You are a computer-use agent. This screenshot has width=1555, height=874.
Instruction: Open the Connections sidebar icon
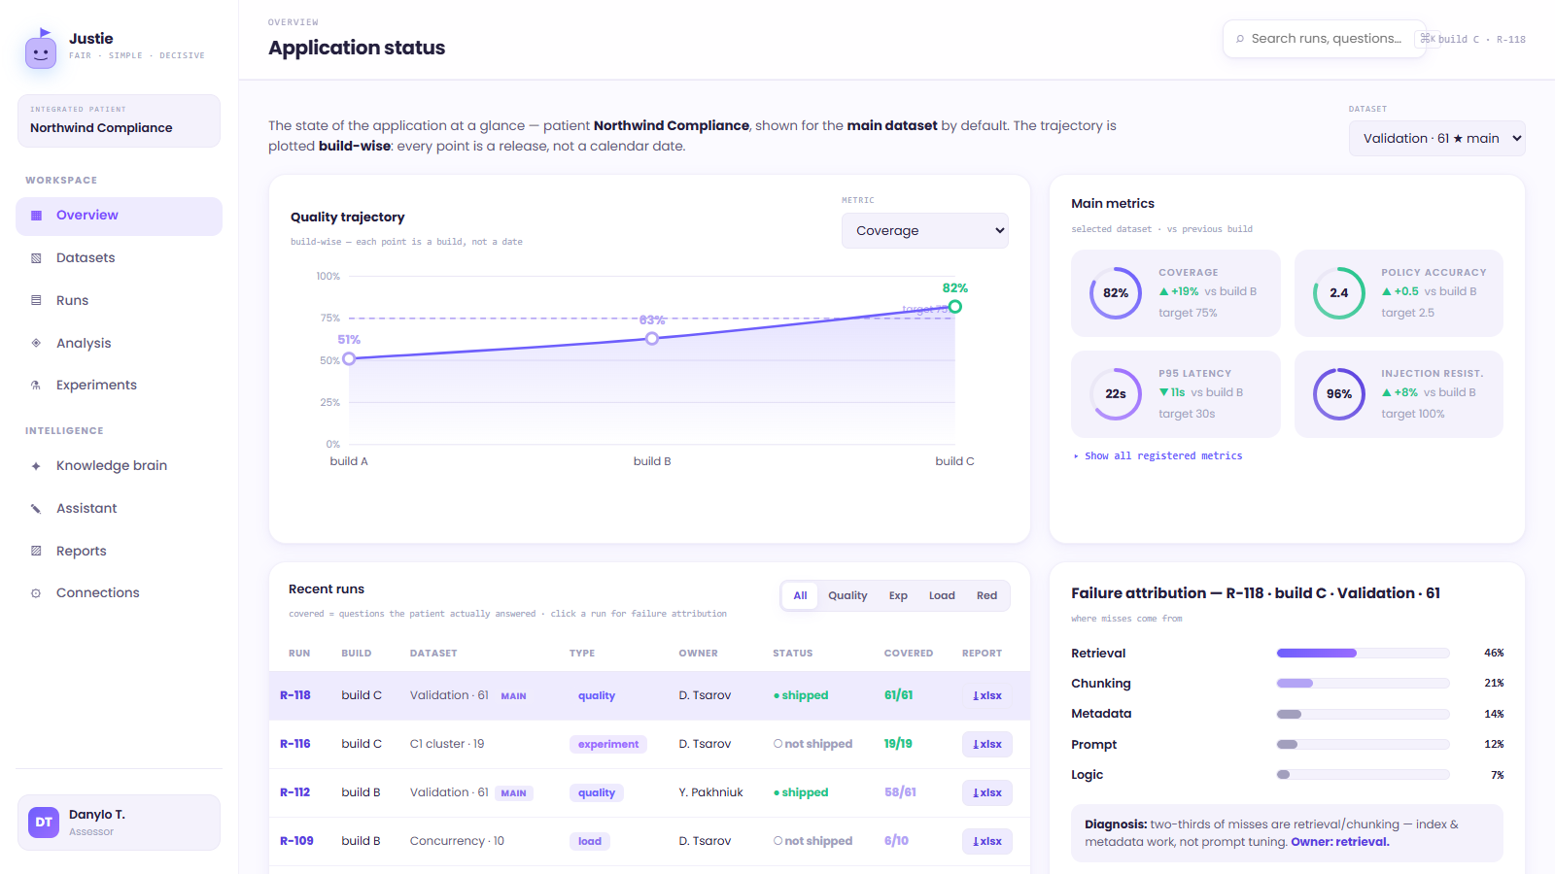click(36, 593)
